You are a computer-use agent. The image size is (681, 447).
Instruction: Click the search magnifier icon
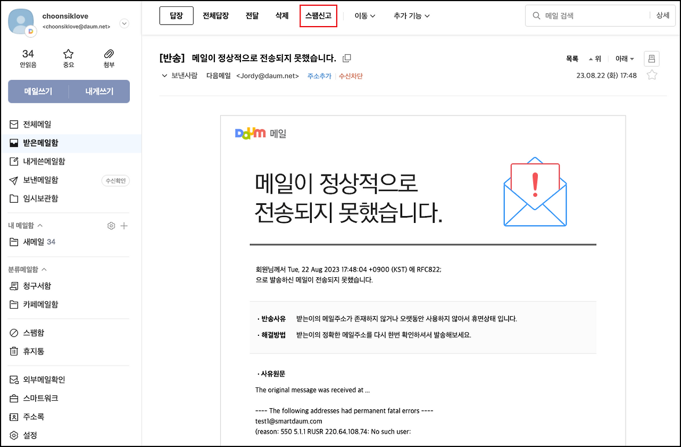click(536, 16)
